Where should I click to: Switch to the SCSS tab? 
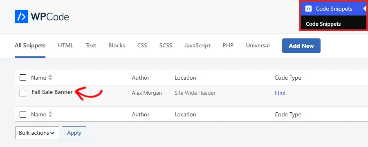166,45
